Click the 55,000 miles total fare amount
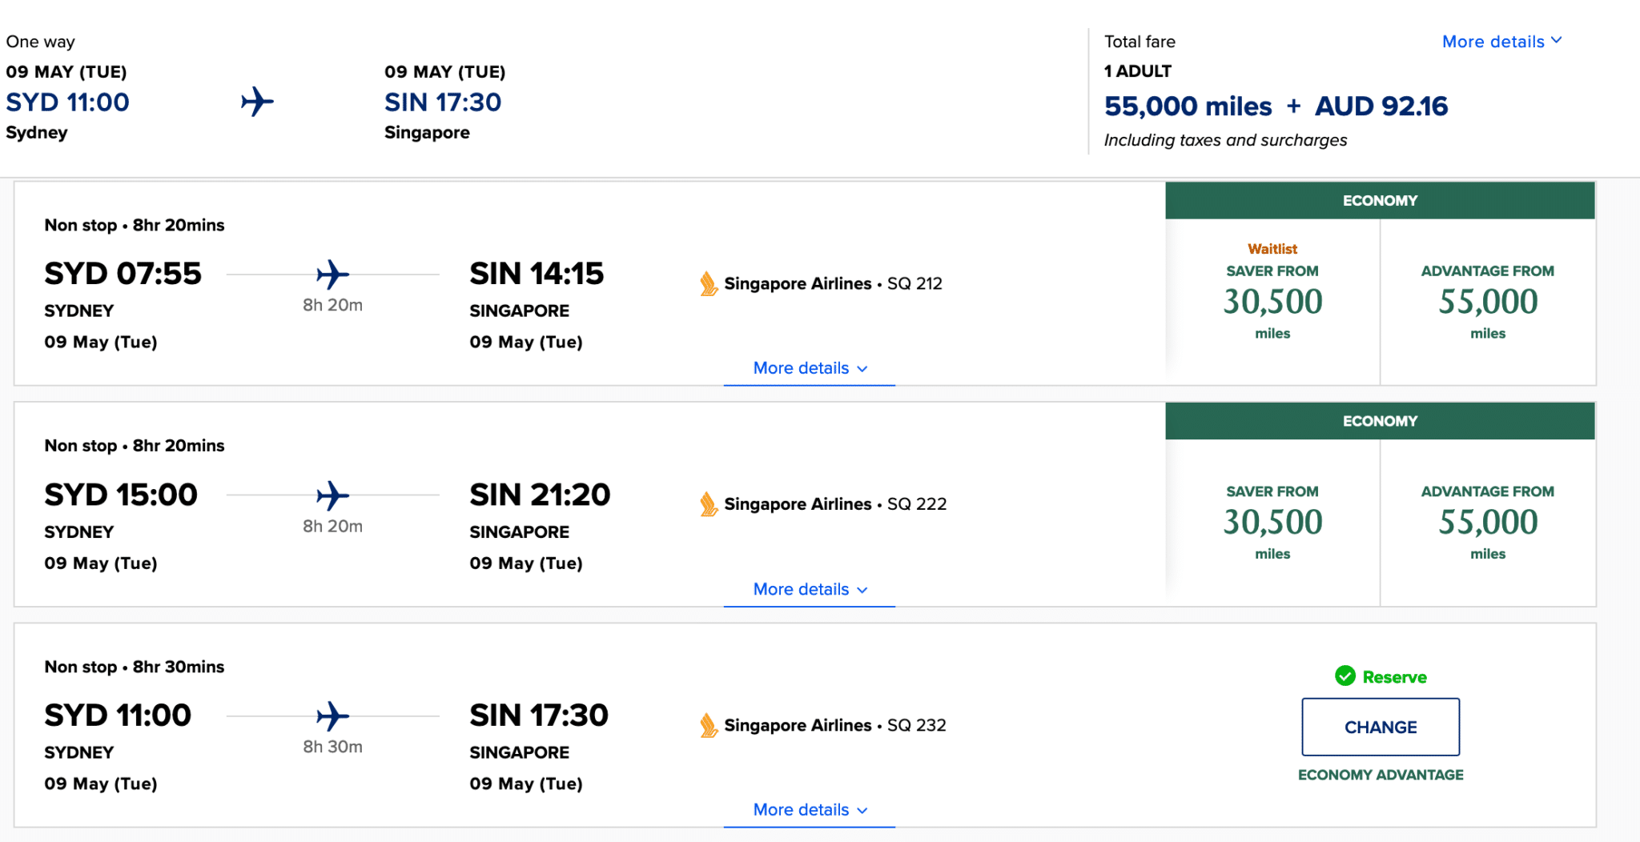Viewport: 1640px width, 842px height. [1188, 106]
